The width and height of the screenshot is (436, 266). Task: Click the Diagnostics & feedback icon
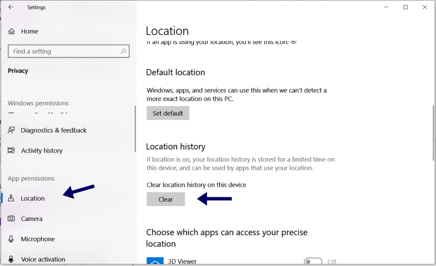[11, 130]
